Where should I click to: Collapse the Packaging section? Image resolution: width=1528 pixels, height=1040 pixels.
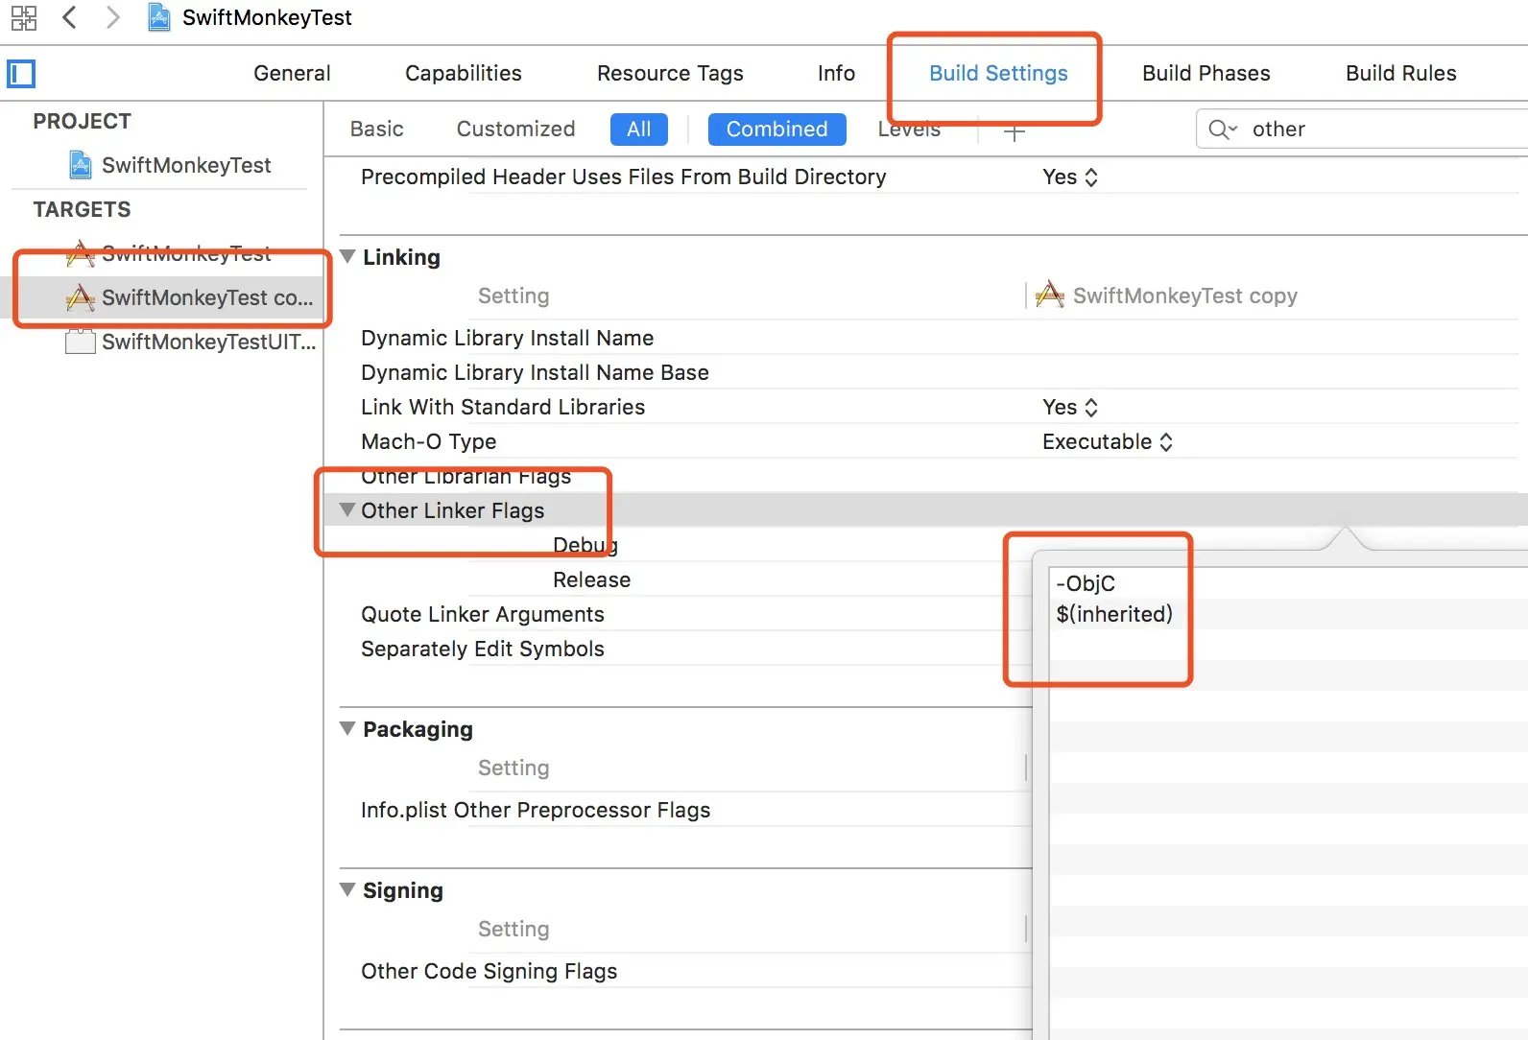(347, 729)
